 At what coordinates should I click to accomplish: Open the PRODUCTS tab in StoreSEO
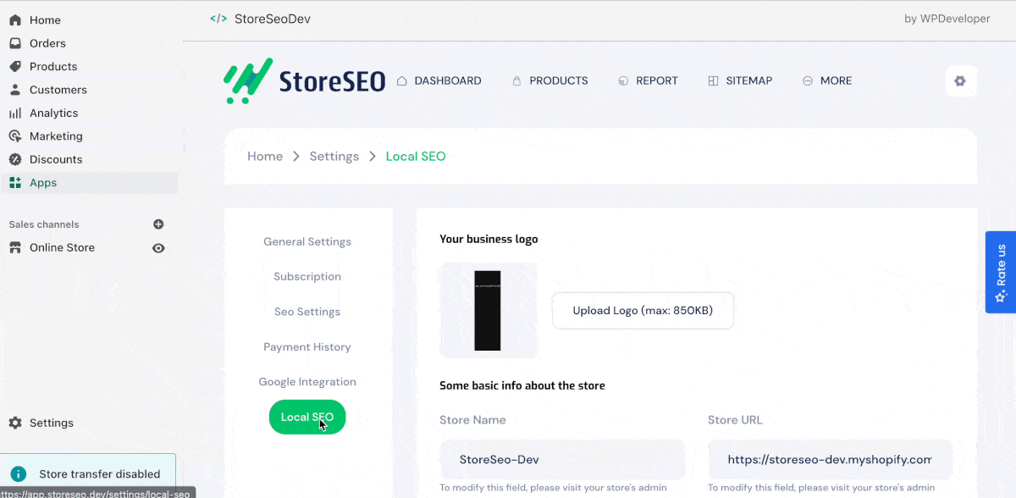click(x=550, y=80)
